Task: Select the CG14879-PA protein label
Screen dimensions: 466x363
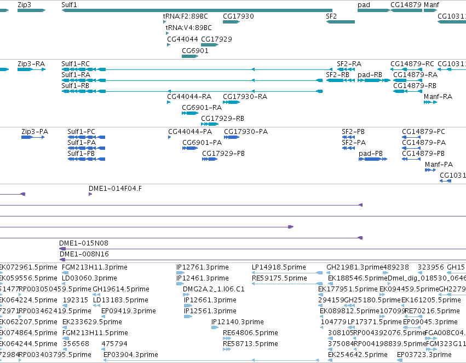Action: point(424,143)
